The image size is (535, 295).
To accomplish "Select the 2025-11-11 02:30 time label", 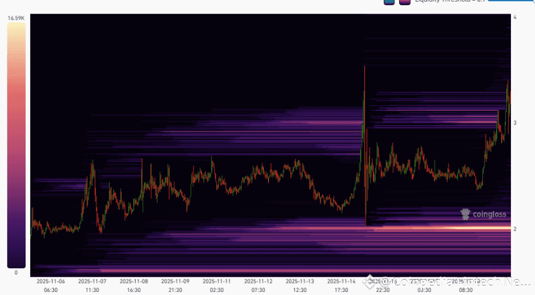I will [x=217, y=286].
